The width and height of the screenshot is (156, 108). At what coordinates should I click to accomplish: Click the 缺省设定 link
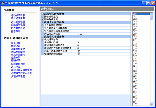pos(16,46)
